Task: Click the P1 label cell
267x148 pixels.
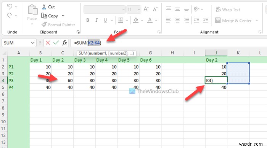Action: (x=19, y=67)
